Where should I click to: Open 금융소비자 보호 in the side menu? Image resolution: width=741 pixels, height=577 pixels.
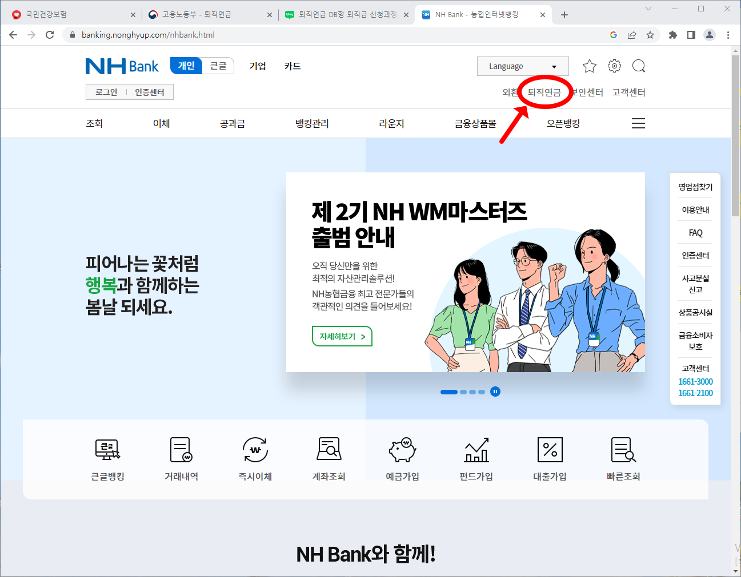(x=695, y=341)
